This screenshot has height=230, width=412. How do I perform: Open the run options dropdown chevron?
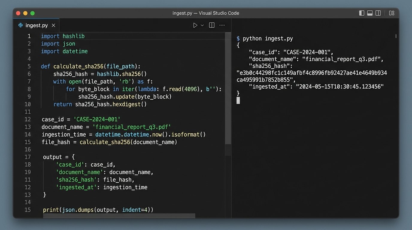coord(202,25)
